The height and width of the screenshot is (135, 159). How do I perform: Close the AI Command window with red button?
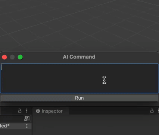pos(4,57)
